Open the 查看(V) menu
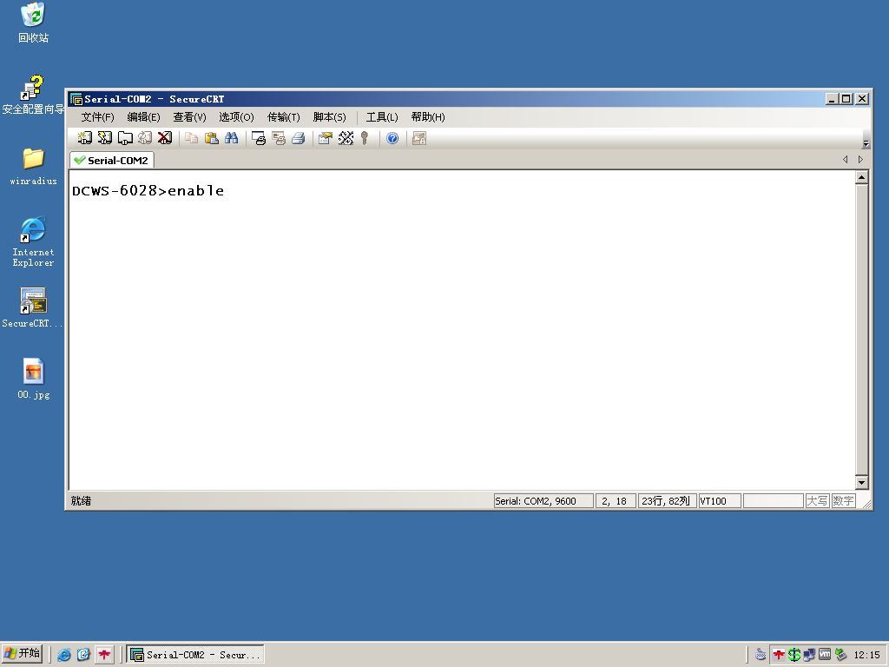Image resolution: width=889 pixels, height=667 pixels. [189, 117]
